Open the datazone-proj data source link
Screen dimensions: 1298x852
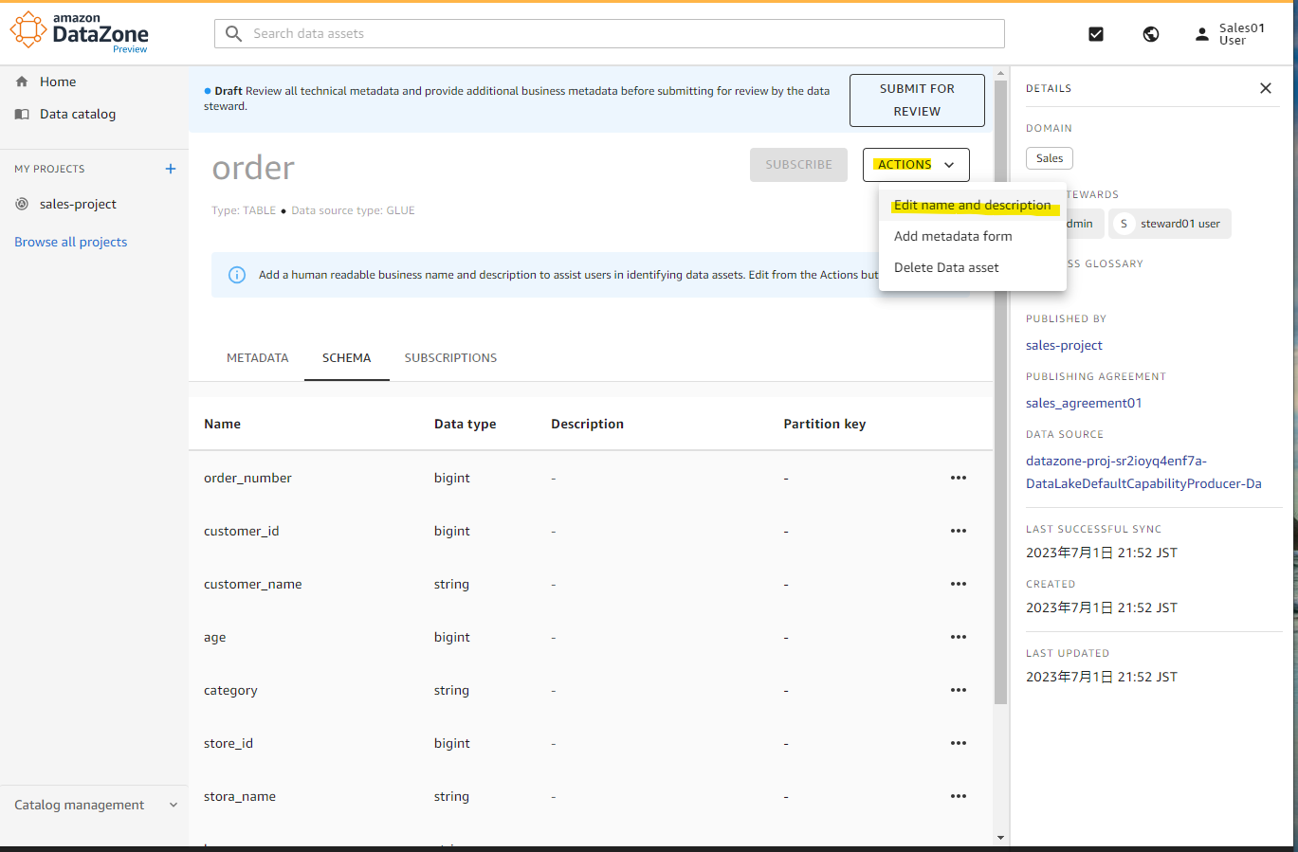coord(1143,472)
